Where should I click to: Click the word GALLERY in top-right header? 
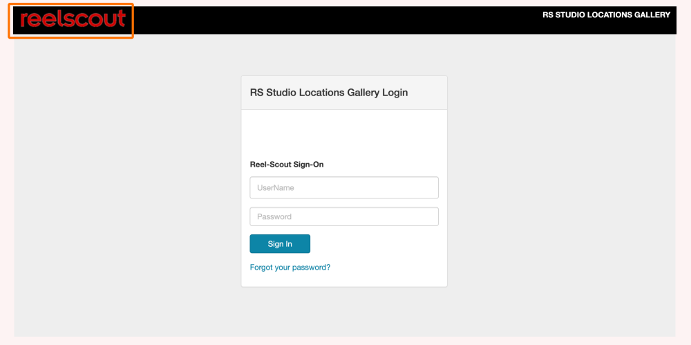652,15
